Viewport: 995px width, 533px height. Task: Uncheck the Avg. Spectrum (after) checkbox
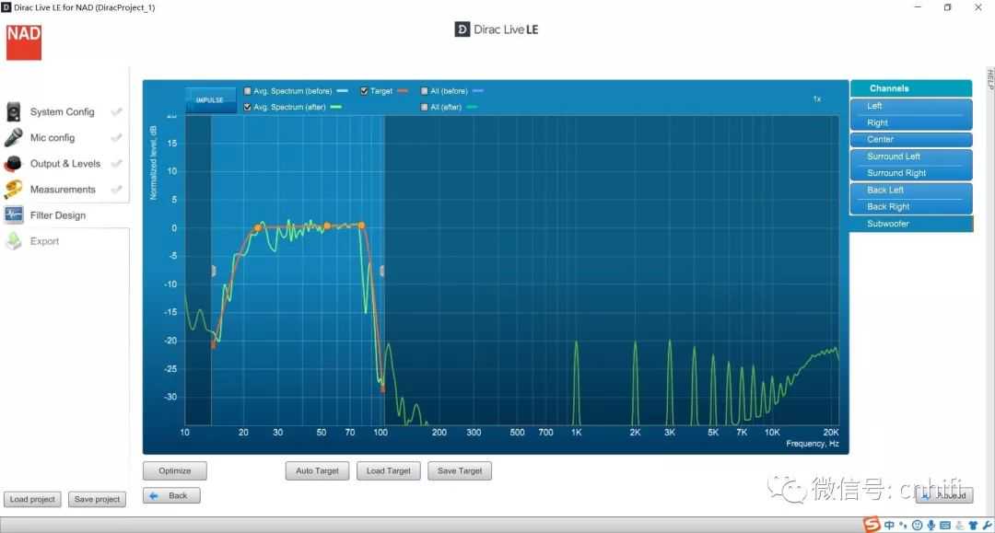click(x=248, y=108)
